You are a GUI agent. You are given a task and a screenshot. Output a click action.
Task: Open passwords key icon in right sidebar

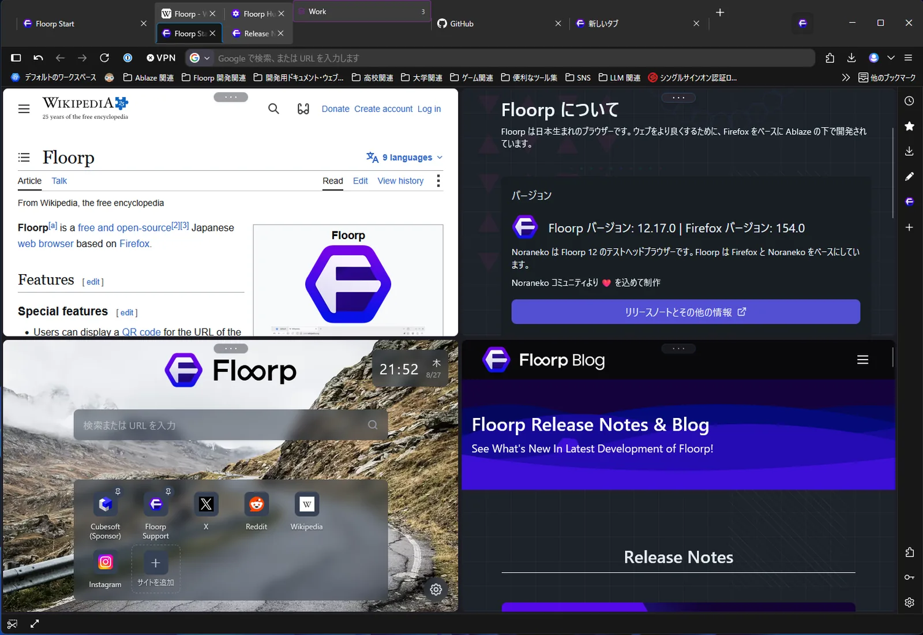909,577
